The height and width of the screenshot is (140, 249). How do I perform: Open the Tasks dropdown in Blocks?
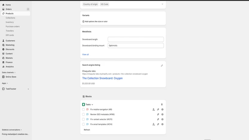89,105
